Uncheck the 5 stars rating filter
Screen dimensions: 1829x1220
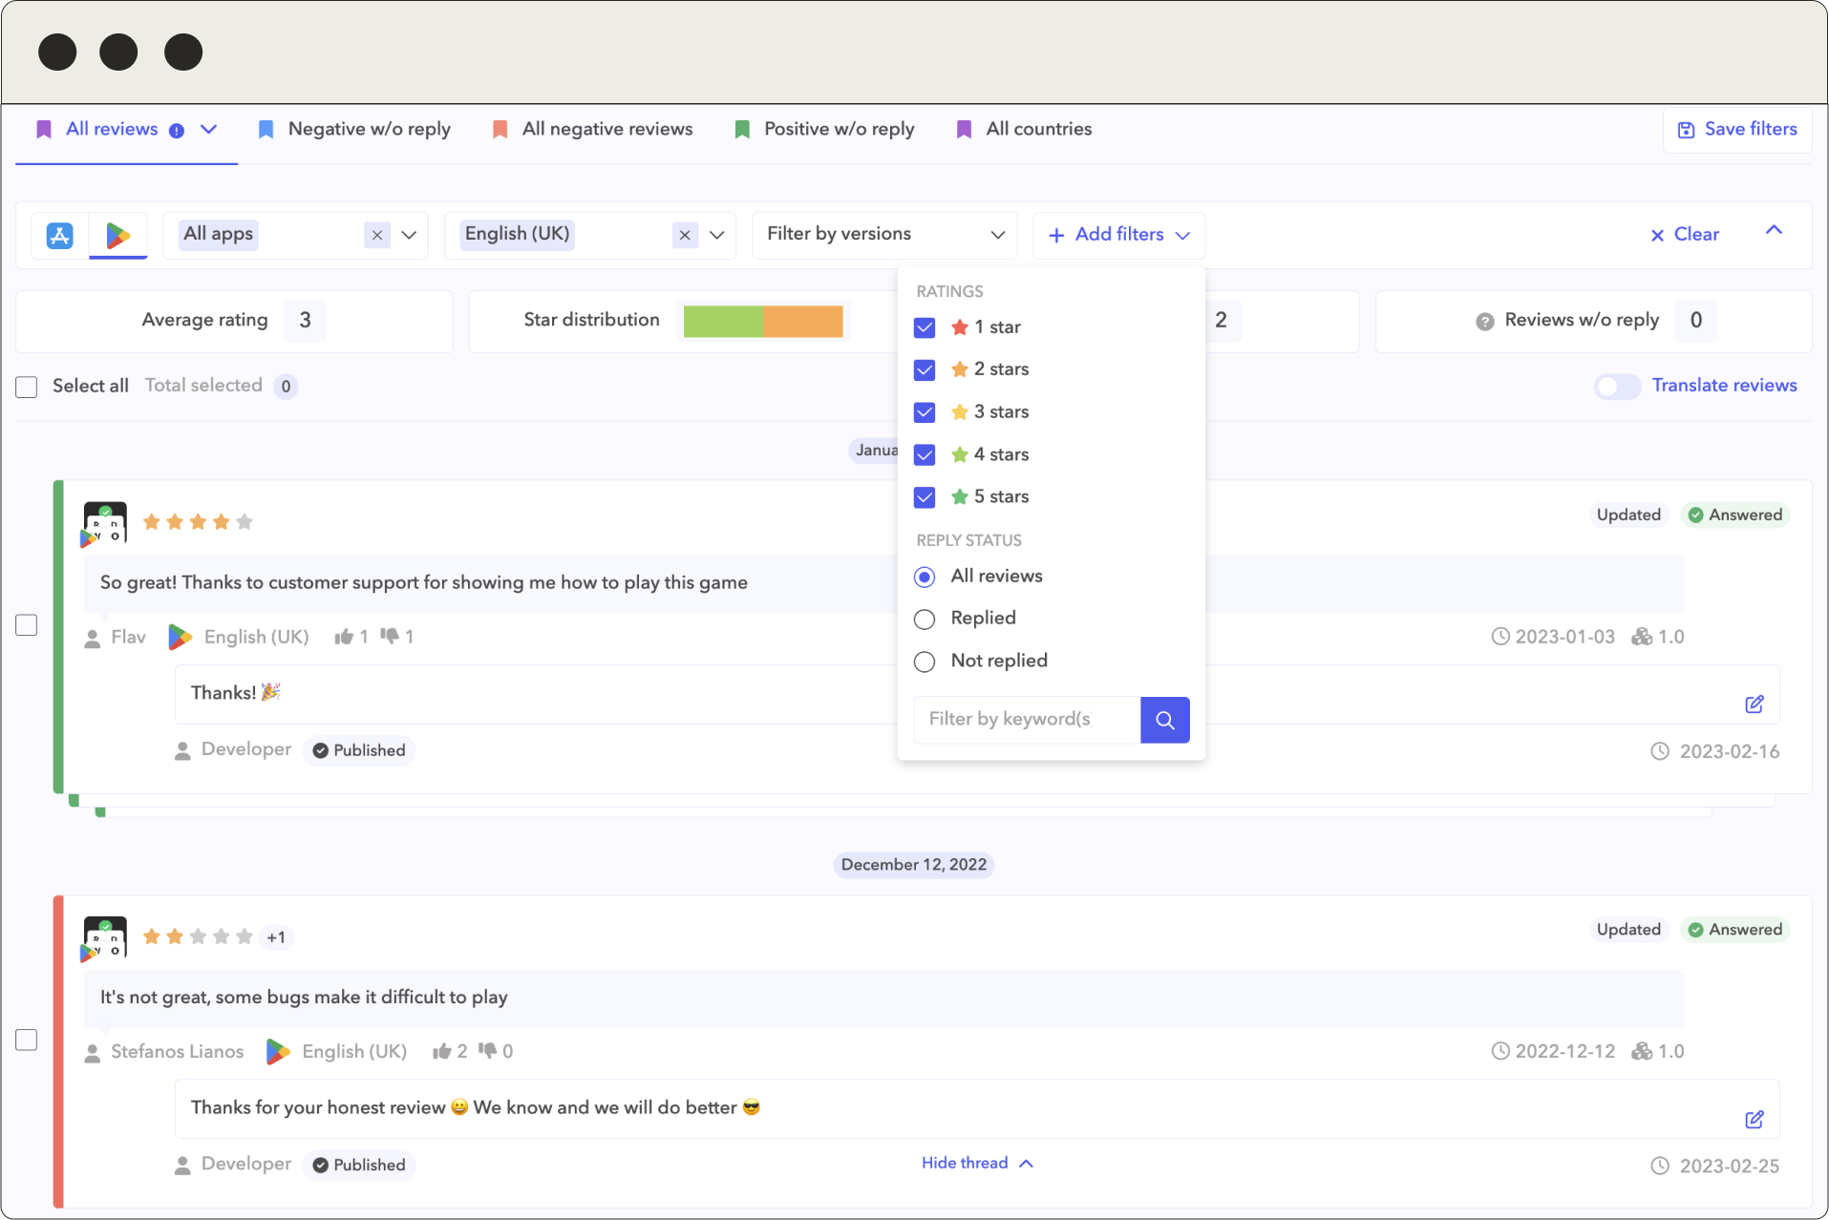click(x=925, y=497)
